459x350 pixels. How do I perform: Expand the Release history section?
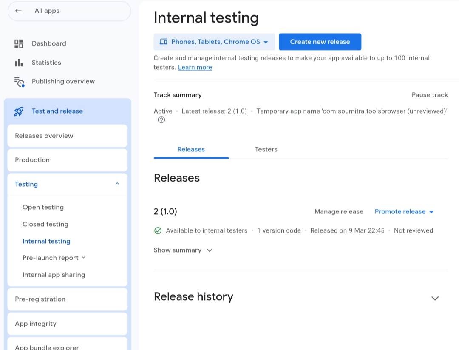point(435,298)
